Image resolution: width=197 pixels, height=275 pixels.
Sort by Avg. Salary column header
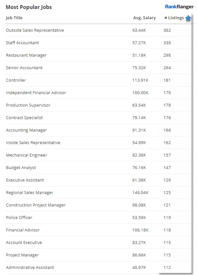144,18
